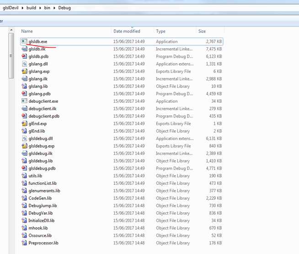Click the 7,475 KB size of glsldb.ilk

214,49
